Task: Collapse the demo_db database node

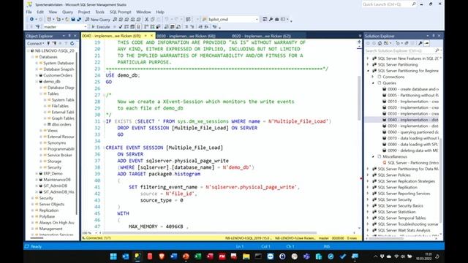Action: tap(37, 81)
